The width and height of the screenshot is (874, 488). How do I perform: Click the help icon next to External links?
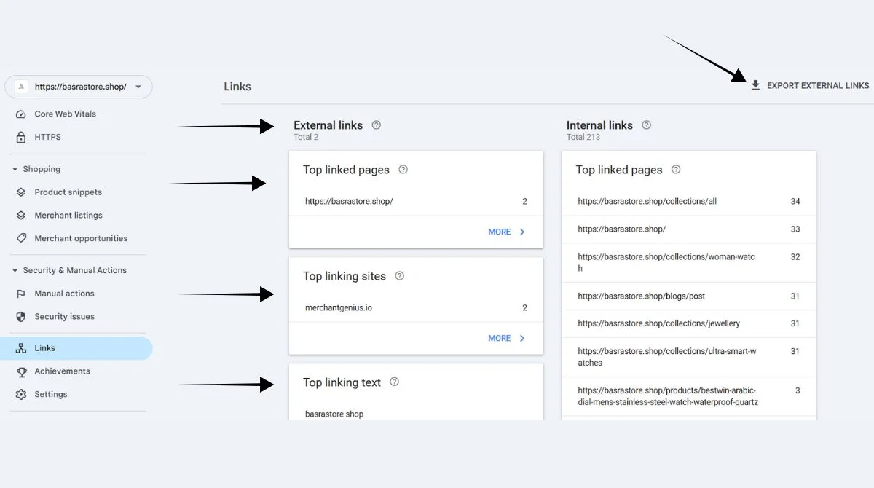[376, 125]
